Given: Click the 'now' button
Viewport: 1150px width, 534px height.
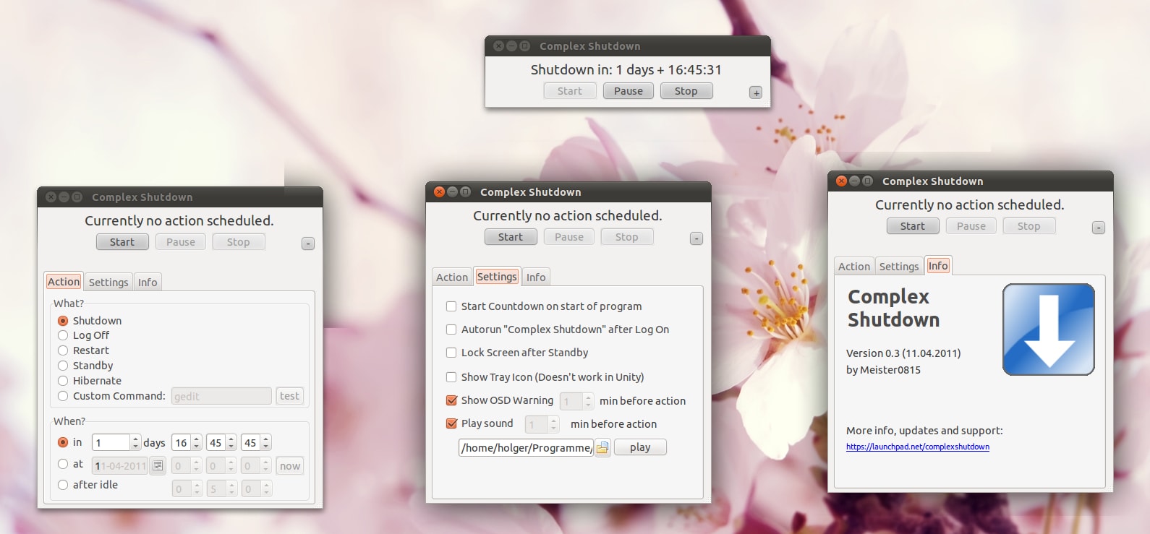Looking at the screenshot, I should pyautogui.click(x=290, y=466).
